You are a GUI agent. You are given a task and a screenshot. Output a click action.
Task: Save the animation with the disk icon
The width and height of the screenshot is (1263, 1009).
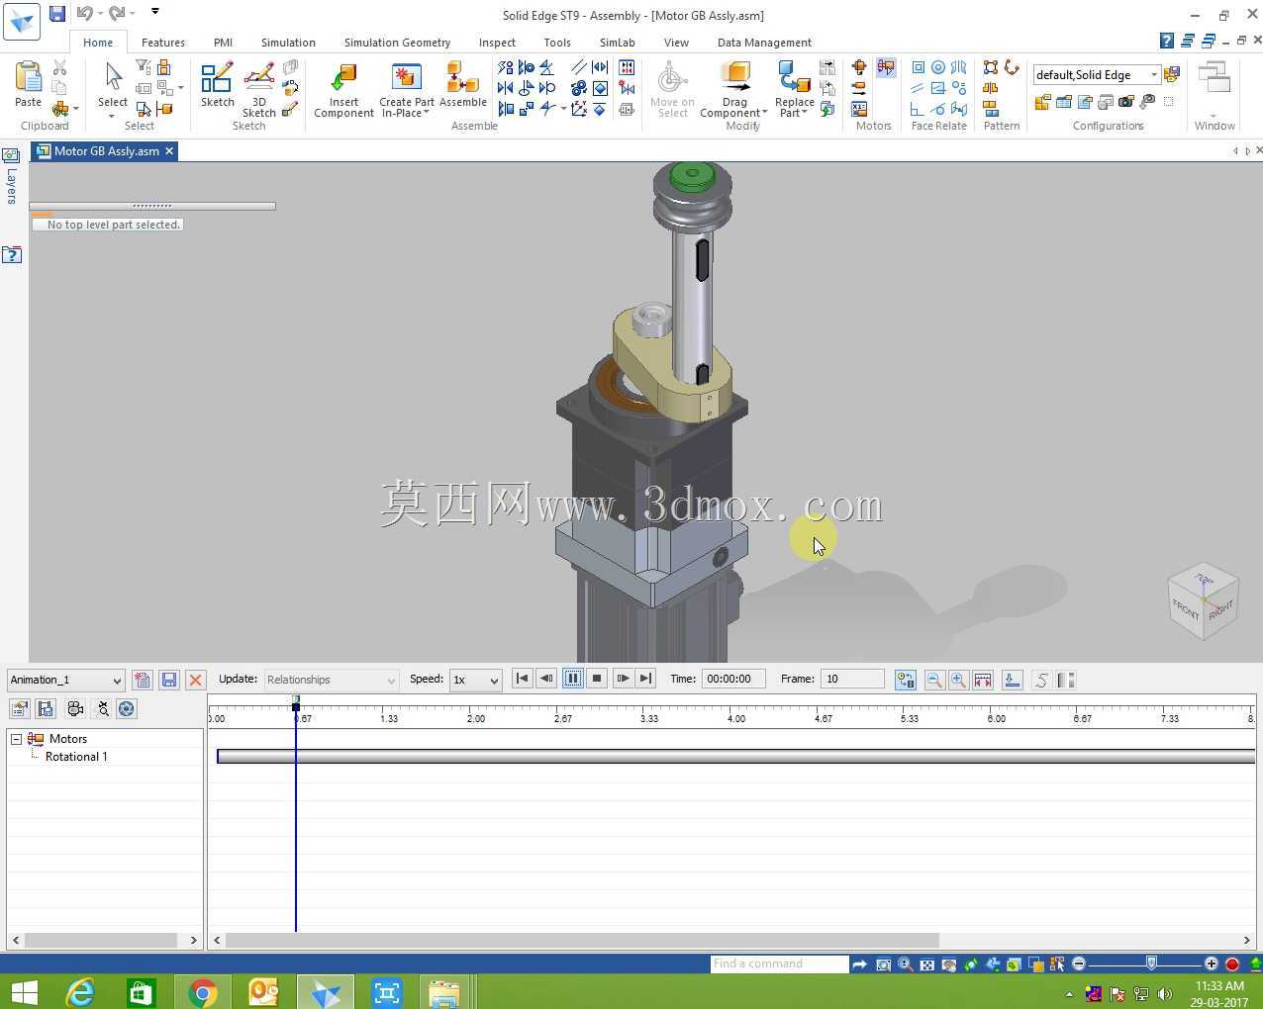pos(169,680)
